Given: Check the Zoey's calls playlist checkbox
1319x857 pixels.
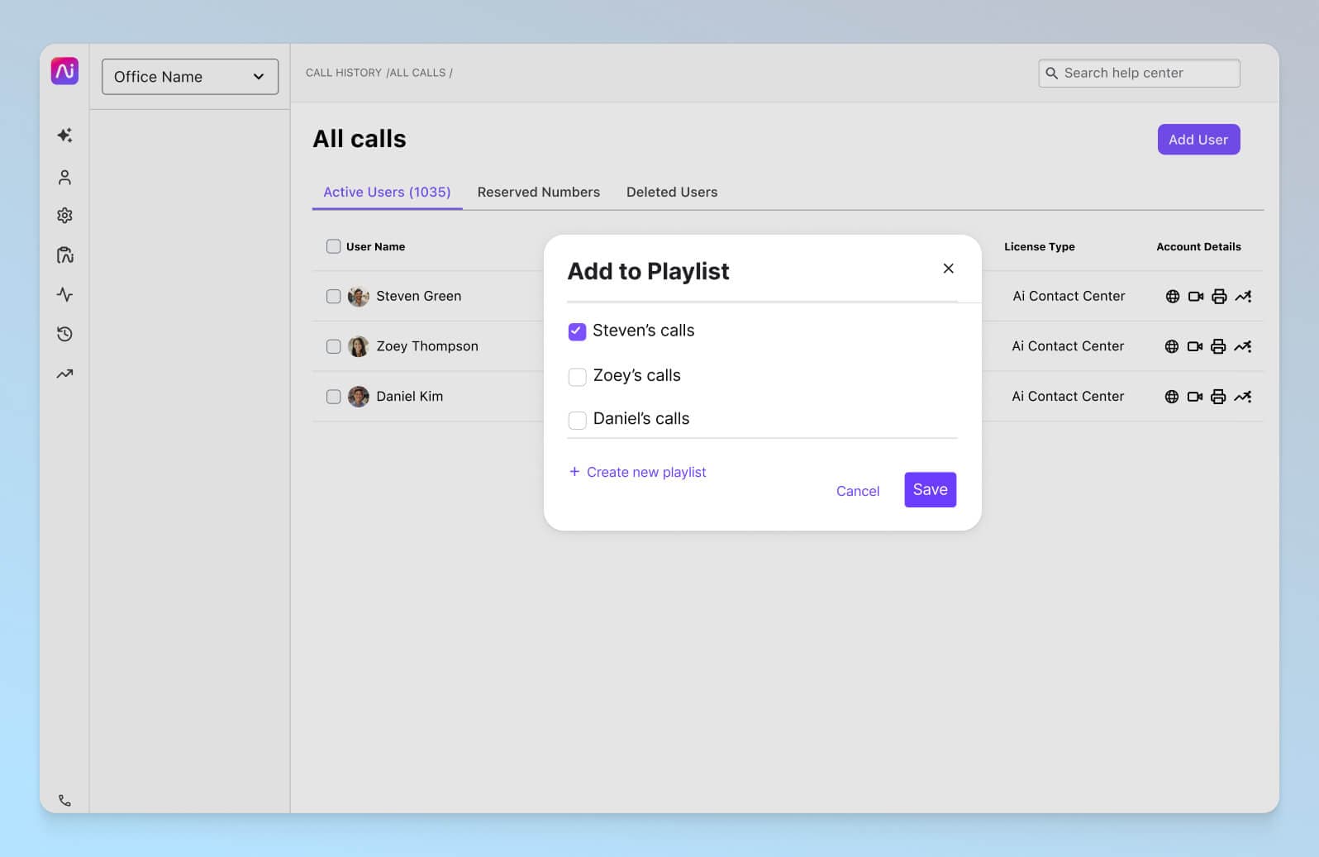Looking at the screenshot, I should 577,377.
